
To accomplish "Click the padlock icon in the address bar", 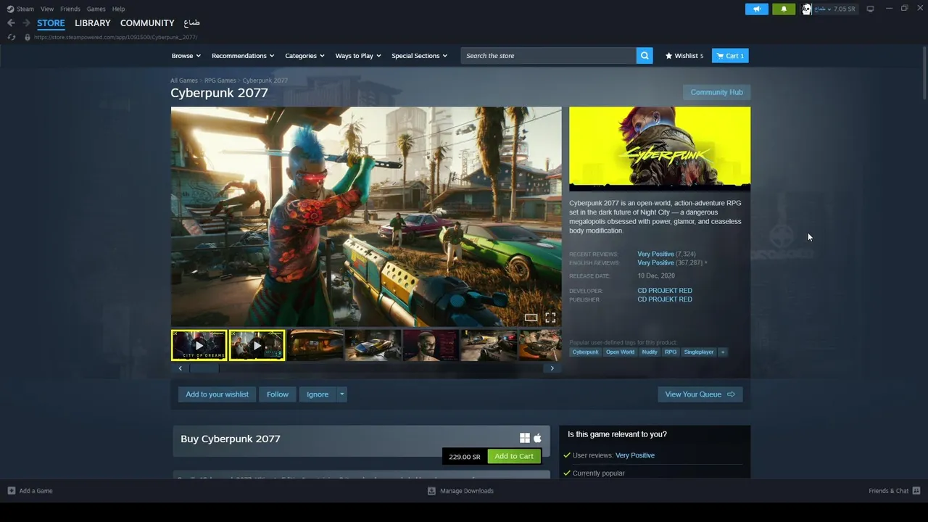I will (28, 37).
